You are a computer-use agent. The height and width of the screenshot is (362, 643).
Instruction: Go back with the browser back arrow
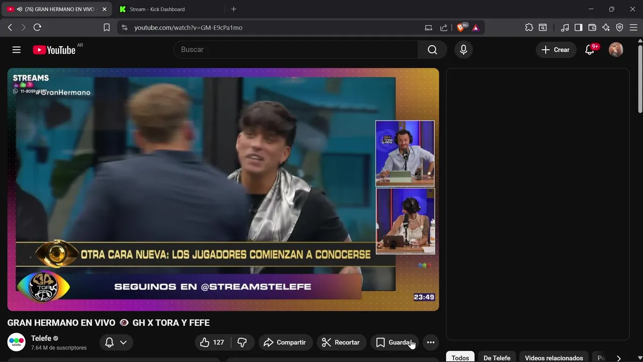coord(10,28)
